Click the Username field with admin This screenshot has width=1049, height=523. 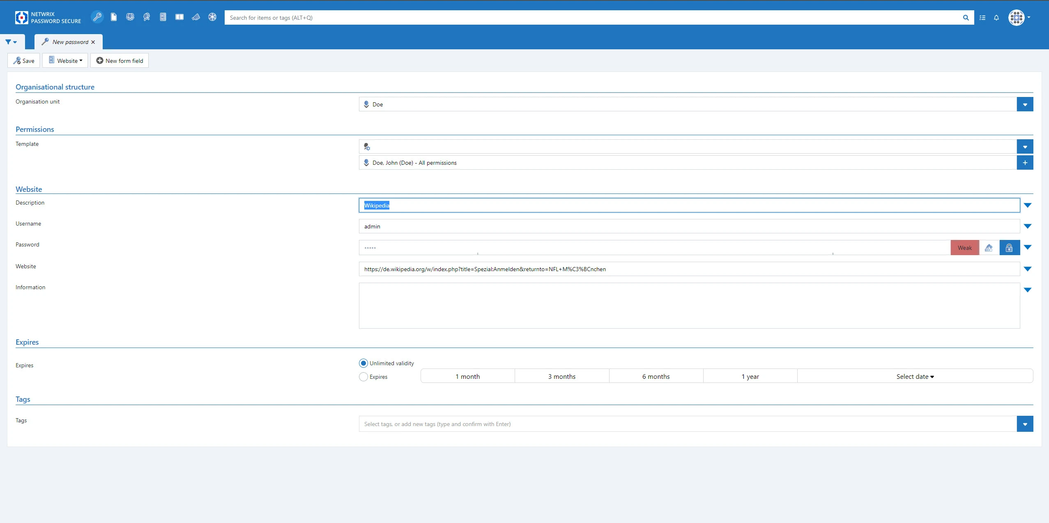(689, 226)
